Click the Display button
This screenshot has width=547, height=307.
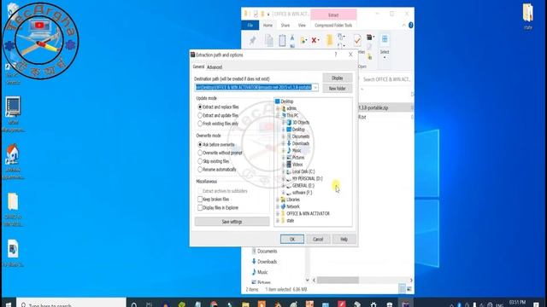click(x=337, y=78)
